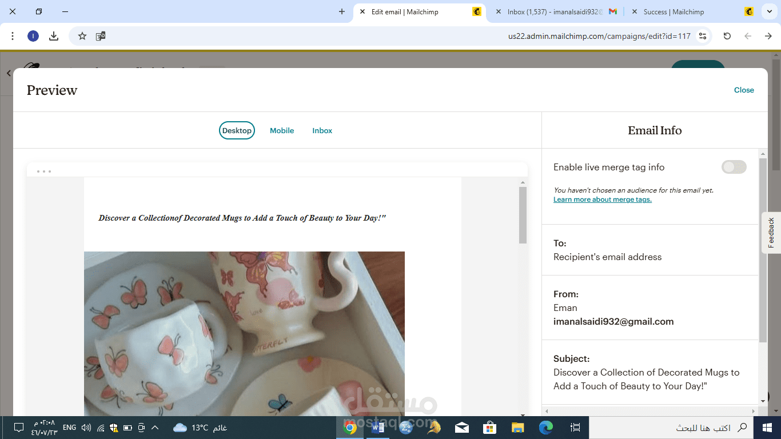The height and width of the screenshot is (439, 781).
Task: Open the tab search dropdown
Action: (769, 11)
